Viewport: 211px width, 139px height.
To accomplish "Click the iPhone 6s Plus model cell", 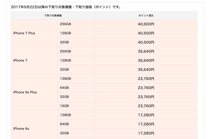I will tap(34, 92).
